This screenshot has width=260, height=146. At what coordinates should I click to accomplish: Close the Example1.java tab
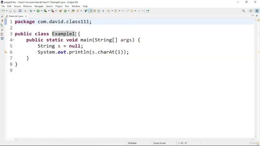click(x=26, y=16)
